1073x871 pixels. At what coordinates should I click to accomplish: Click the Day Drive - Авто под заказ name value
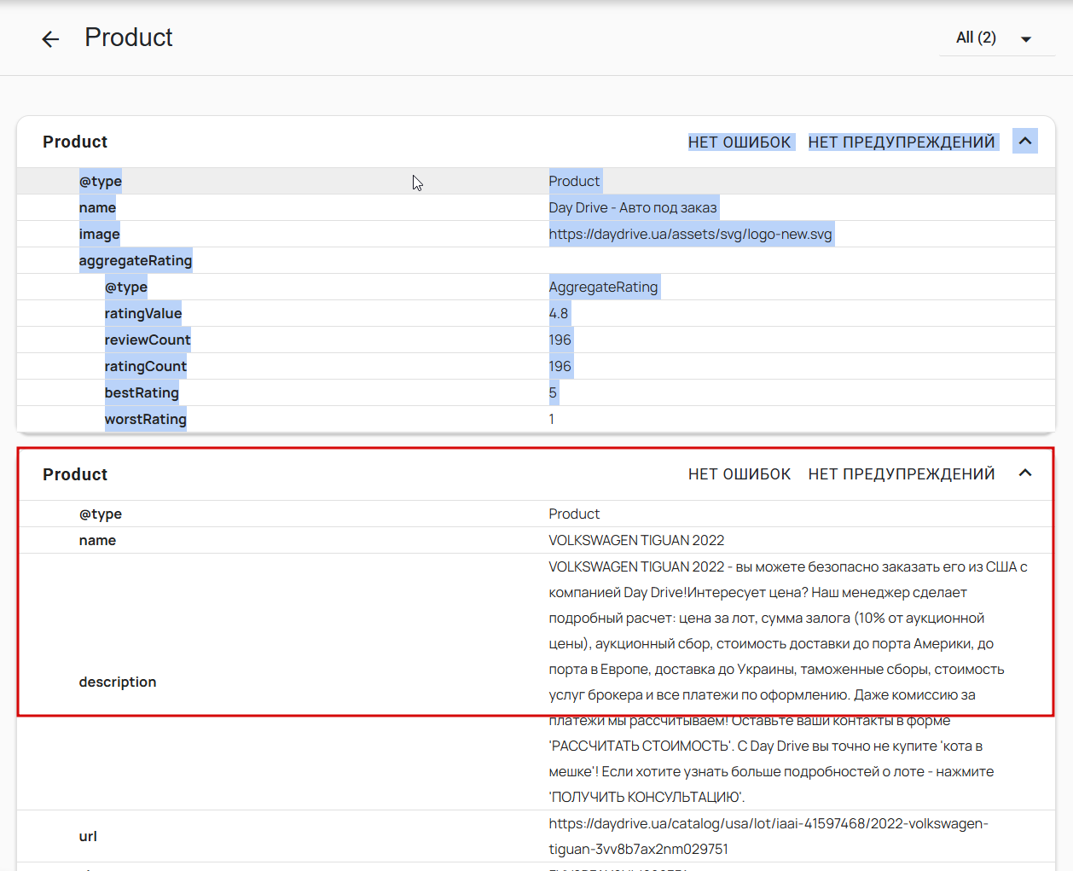click(633, 207)
